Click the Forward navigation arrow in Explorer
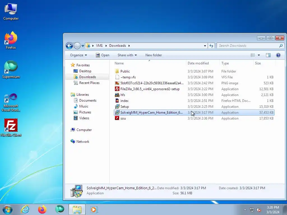 click(x=77, y=46)
